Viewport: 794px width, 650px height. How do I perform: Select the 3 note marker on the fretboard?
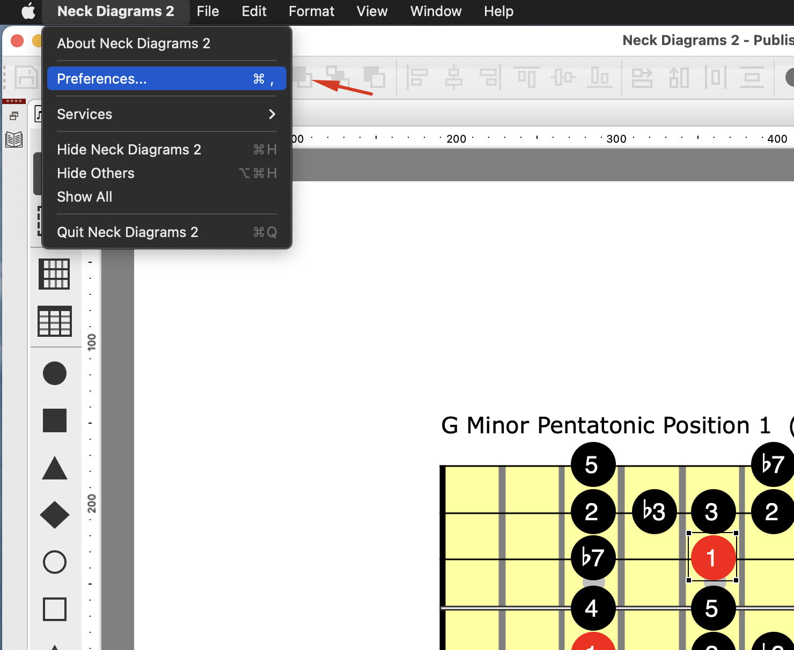[713, 511]
